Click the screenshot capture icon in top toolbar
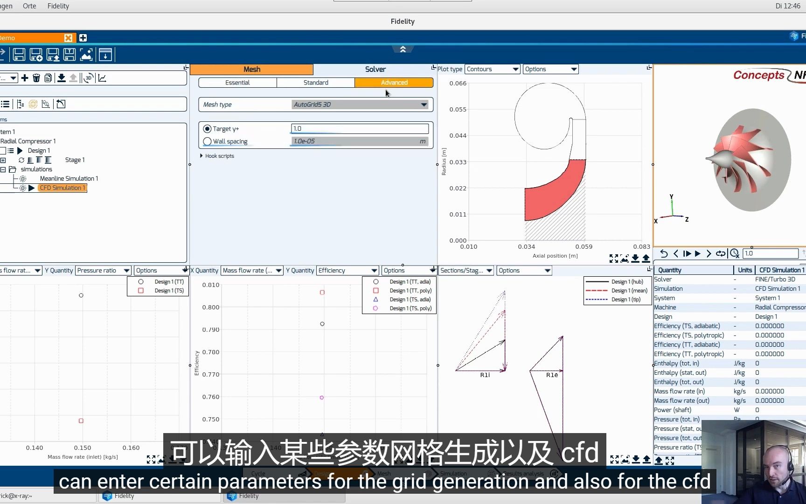The width and height of the screenshot is (806, 504). 86,55
